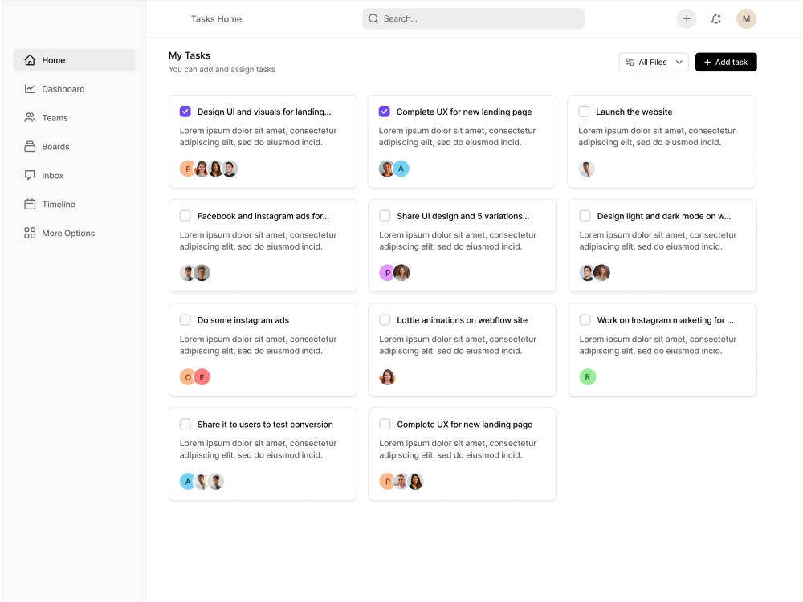803x602 pixels.
Task: Click orange P avatar on Design UI card
Action: click(x=186, y=169)
